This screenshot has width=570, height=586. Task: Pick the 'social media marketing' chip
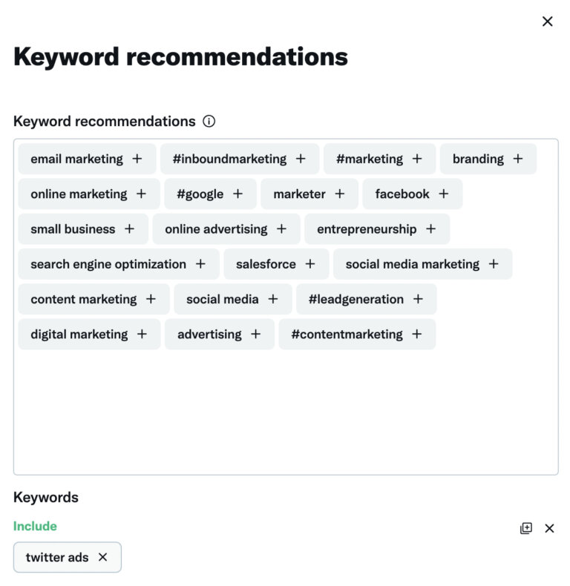pyautogui.click(x=422, y=264)
